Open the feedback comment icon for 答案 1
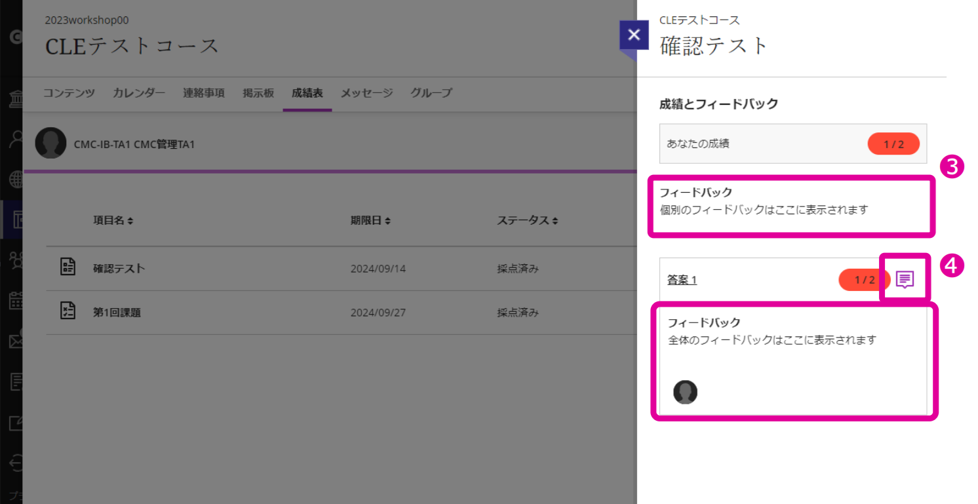Image resolution: width=978 pixels, height=504 pixels. pyautogui.click(x=905, y=280)
